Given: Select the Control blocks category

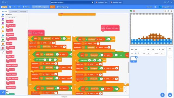Looking at the screenshot, I should tap(3, 32).
